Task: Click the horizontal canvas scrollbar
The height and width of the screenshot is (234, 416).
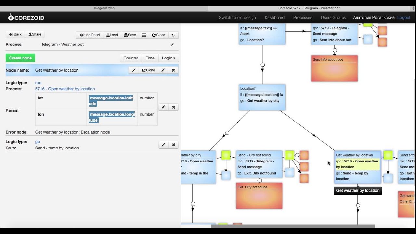Action: coord(293,226)
